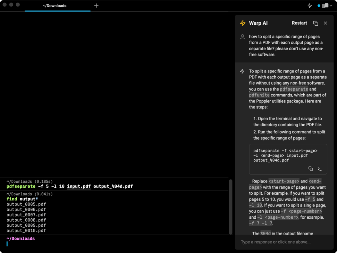
Task: Click the macOS green zoom window button
Action: tap(18, 4)
